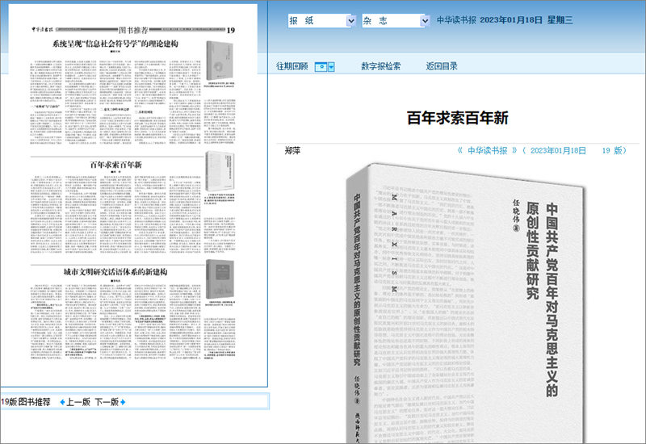
Task: Open article 系统呈现"信息社会符号学"的理论建构 on page image
Action: [115, 44]
